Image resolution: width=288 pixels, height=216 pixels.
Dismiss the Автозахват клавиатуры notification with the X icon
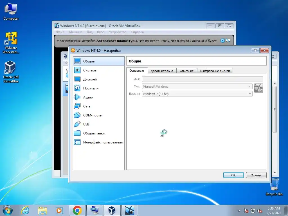click(222, 40)
